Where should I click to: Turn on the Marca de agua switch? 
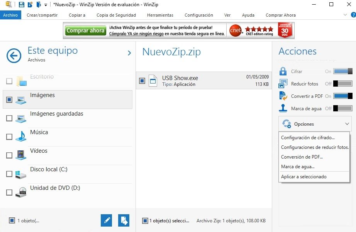[x=343, y=109]
